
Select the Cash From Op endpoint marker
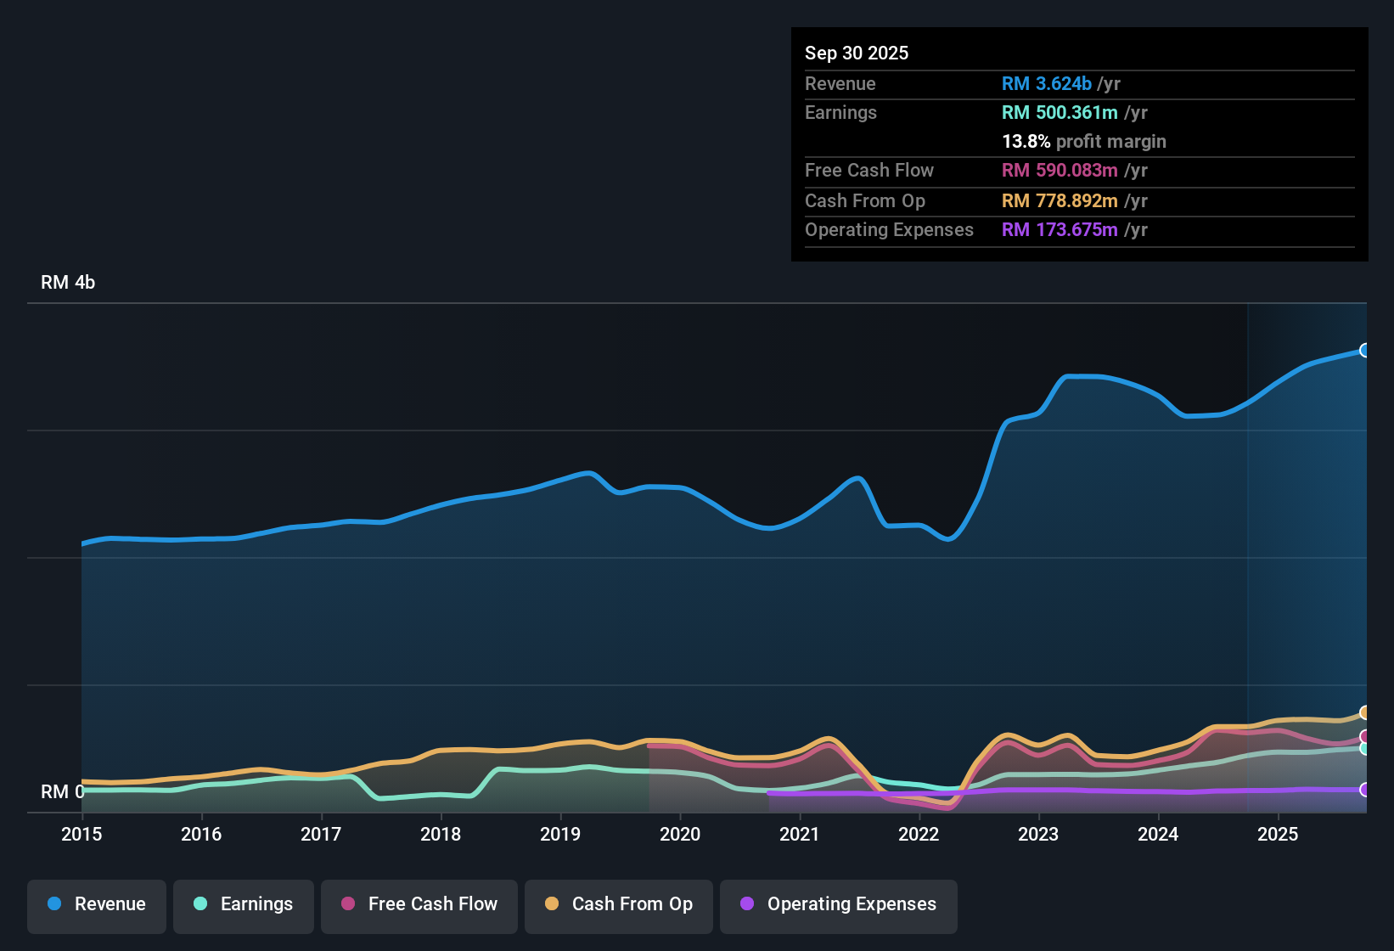click(x=1365, y=713)
